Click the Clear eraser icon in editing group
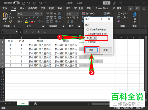 (x=119, y=21)
